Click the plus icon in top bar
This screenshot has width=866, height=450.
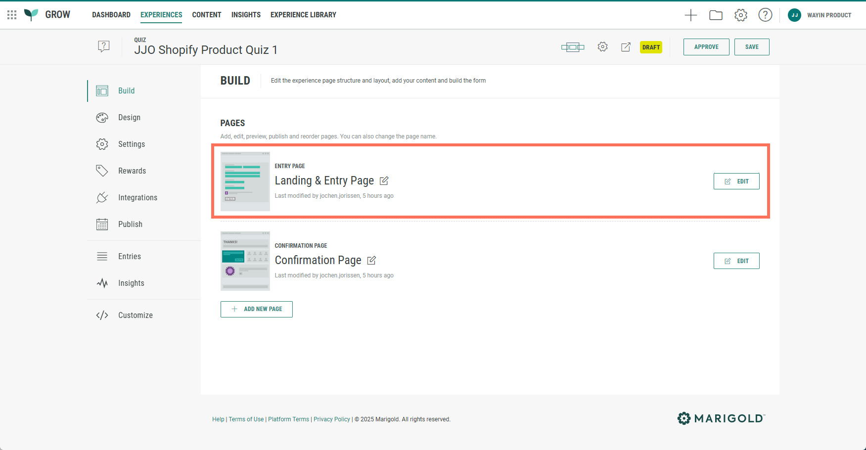(x=690, y=15)
